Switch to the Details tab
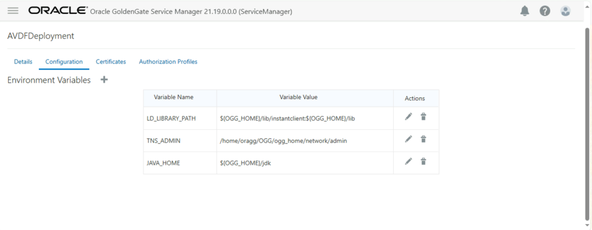 [x=23, y=62]
